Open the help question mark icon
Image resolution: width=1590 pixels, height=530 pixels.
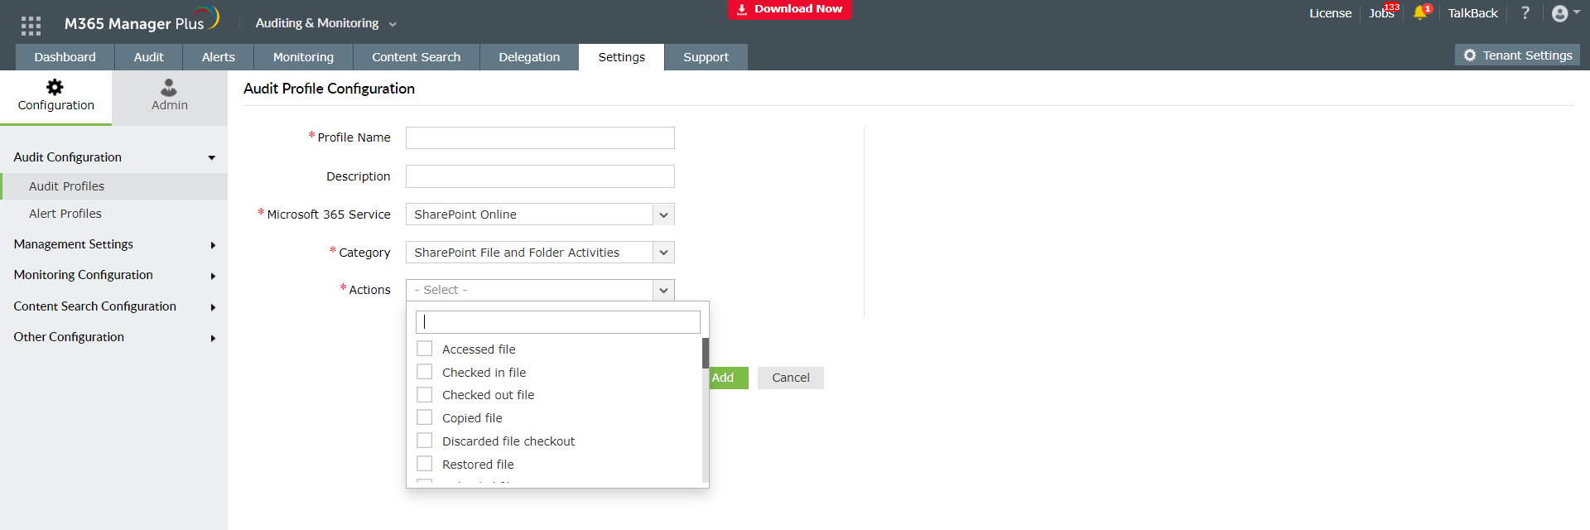point(1525,12)
